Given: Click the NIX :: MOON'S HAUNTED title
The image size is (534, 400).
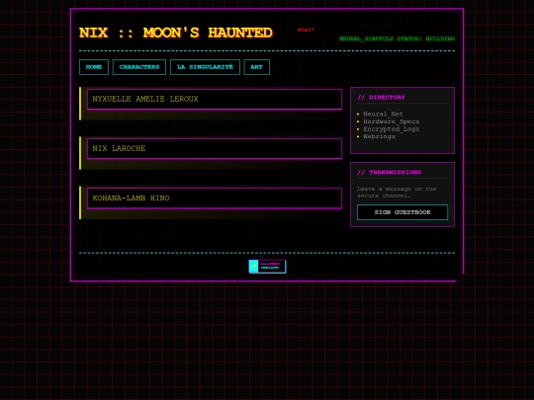Looking at the screenshot, I should pyautogui.click(x=176, y=33).
